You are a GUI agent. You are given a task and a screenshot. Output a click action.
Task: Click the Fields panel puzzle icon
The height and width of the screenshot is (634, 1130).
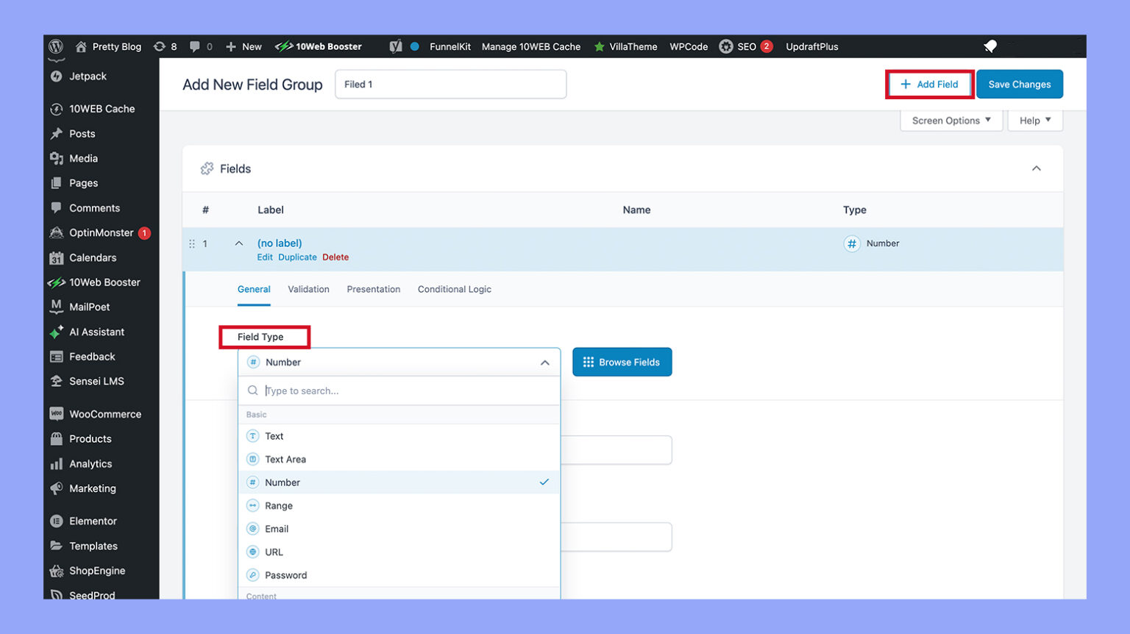tap(207, 168)
